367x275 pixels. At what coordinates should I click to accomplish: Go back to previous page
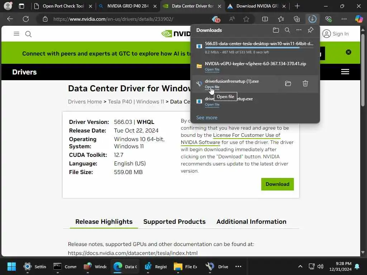[10, 19]
